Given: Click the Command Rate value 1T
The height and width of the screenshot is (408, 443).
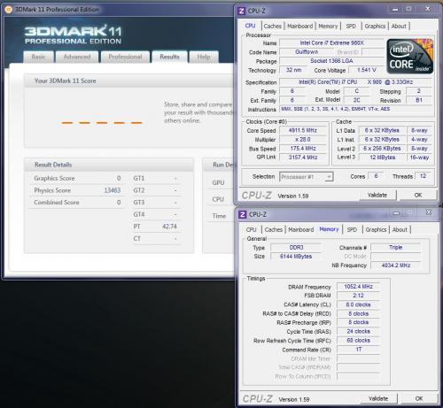Looking at the screenshot, I should [358, 350].
